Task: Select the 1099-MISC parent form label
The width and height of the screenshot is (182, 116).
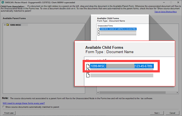Action: 15,25
